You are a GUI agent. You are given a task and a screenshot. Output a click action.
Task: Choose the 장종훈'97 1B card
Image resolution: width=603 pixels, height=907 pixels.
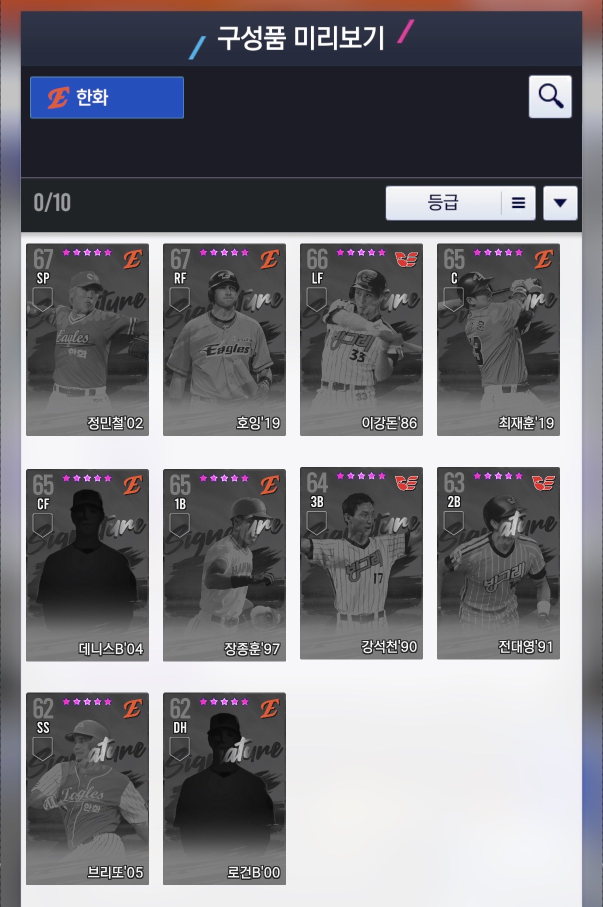(x=224, y=565)
